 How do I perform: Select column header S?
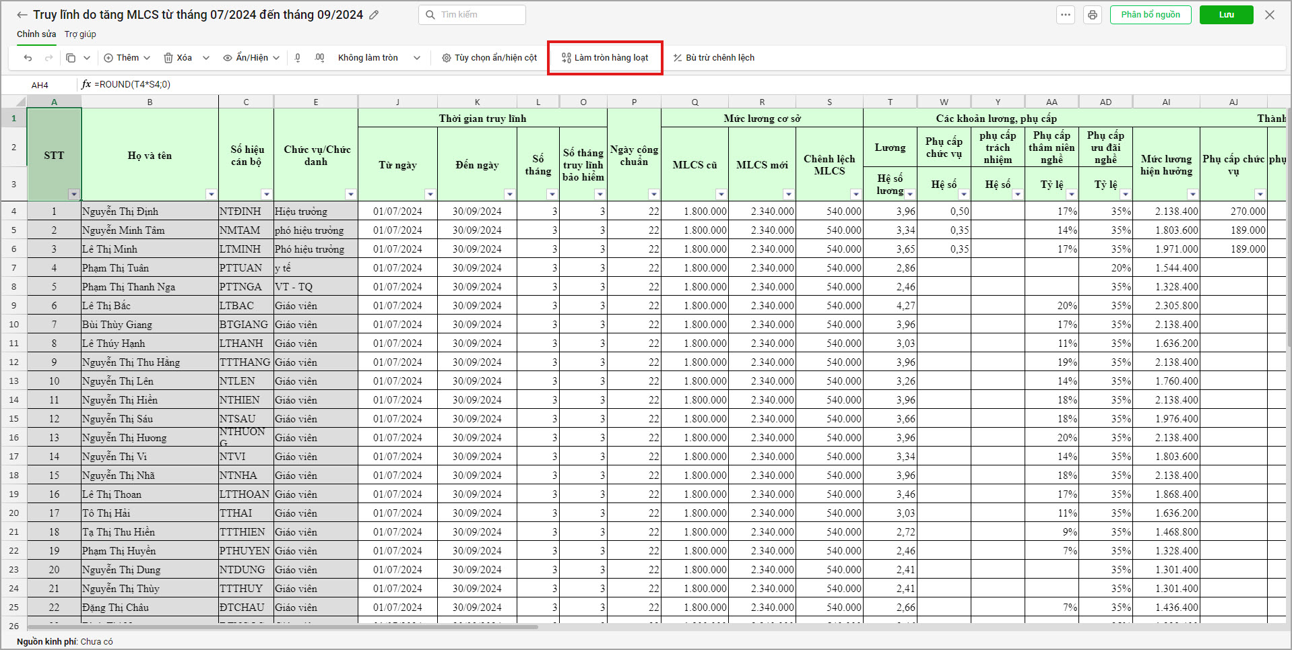pyautogui.click(x=829, y=102)
